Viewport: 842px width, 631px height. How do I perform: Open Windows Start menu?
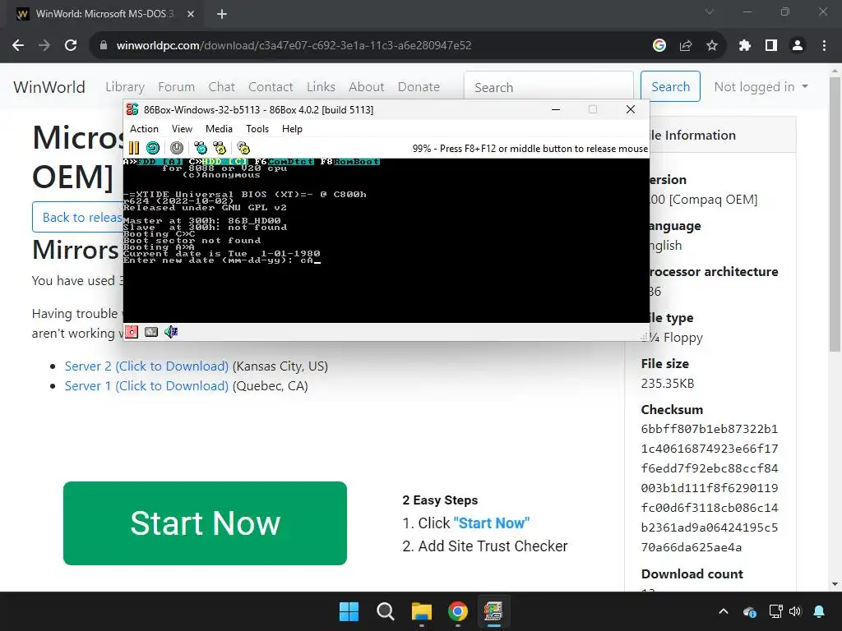click(349, 611)
